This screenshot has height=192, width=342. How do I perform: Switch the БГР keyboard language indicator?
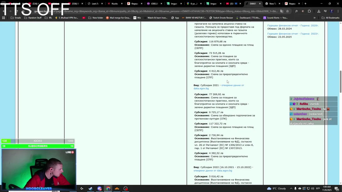[x=318, y=189]
